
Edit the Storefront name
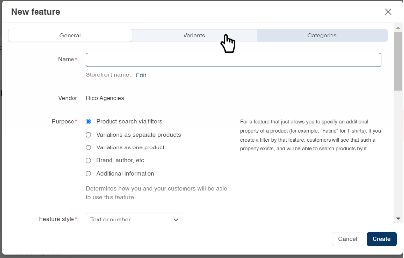coord(141,75)
